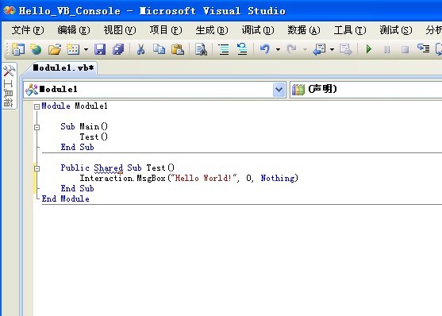Click the Test() call inside Main
The image size is (442, 316).
(94, 137)
